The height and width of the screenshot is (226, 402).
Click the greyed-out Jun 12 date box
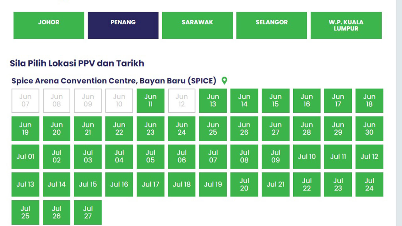[x=182, y=100]
